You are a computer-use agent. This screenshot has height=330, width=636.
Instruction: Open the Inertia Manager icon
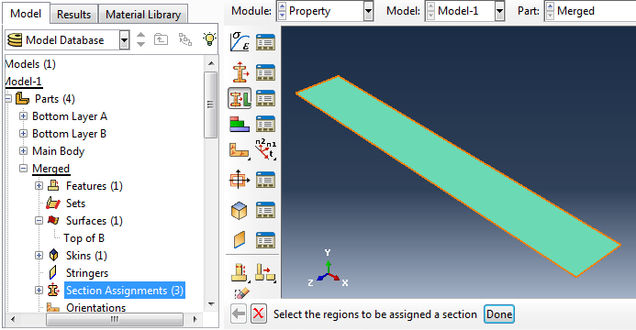tap(265, 180)
